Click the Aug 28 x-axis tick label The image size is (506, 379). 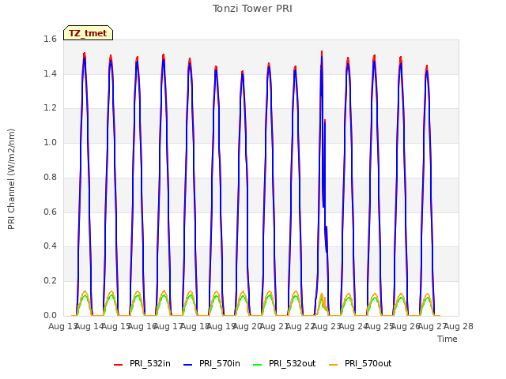[x=459, y=326]
